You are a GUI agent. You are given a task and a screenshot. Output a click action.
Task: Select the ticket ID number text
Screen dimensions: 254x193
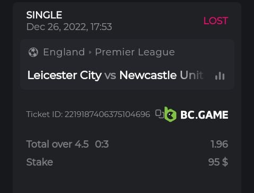coord(107,114)
